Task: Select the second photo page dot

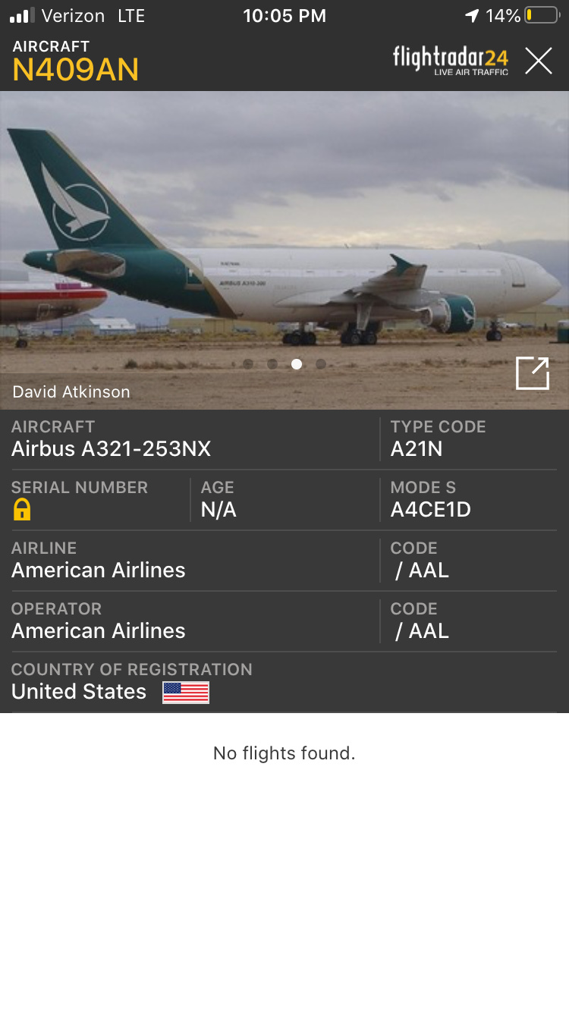Action: click(272, 364)
